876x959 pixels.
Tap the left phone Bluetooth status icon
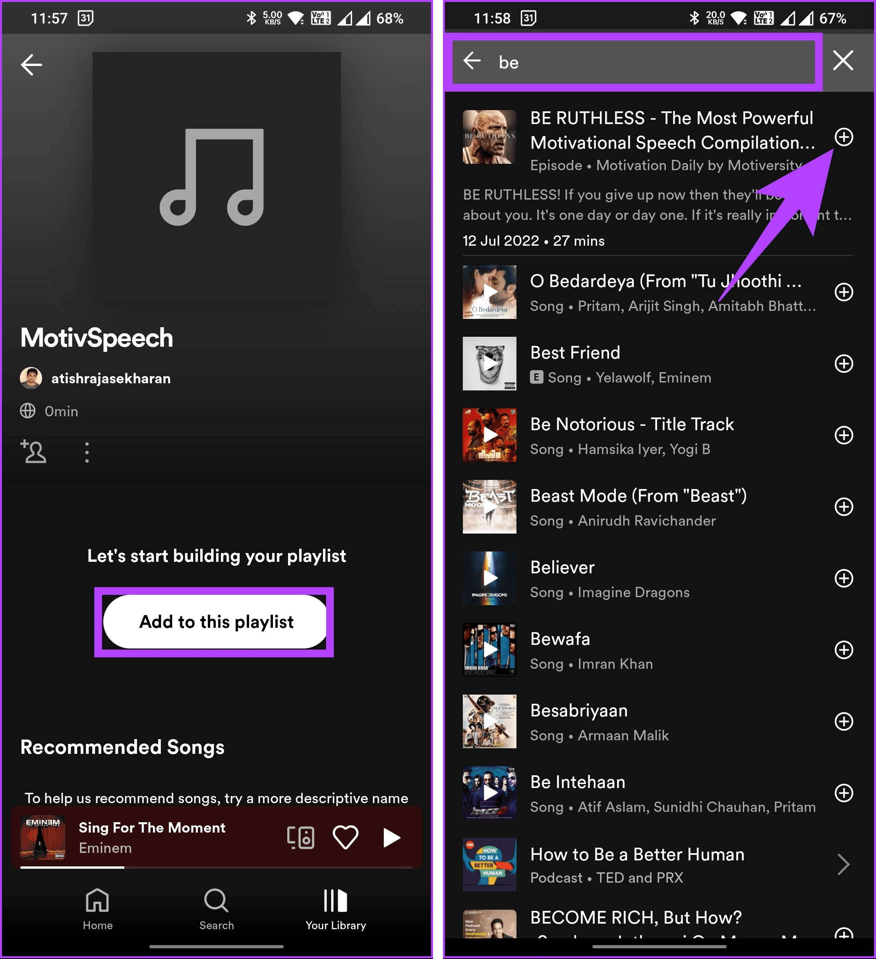[251, 18]
